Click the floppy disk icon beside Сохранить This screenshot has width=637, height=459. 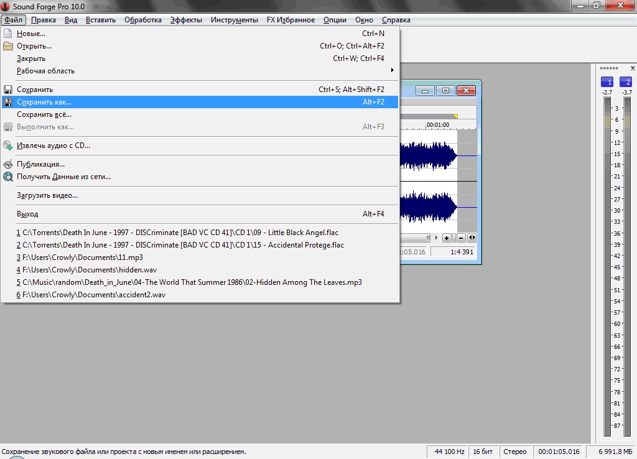(x=7, y=90)
